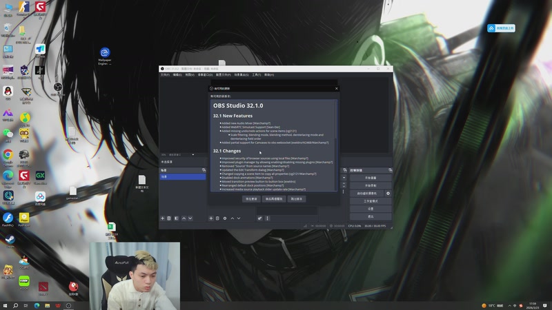
Task: Open Profile menu in OBS menu bar
Action: click(x=223, y=75)
